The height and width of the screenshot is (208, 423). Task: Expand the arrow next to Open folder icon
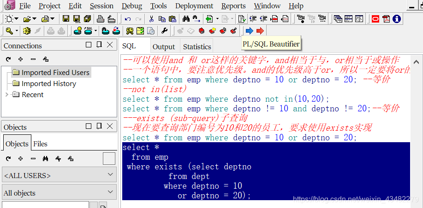(34, 19)
